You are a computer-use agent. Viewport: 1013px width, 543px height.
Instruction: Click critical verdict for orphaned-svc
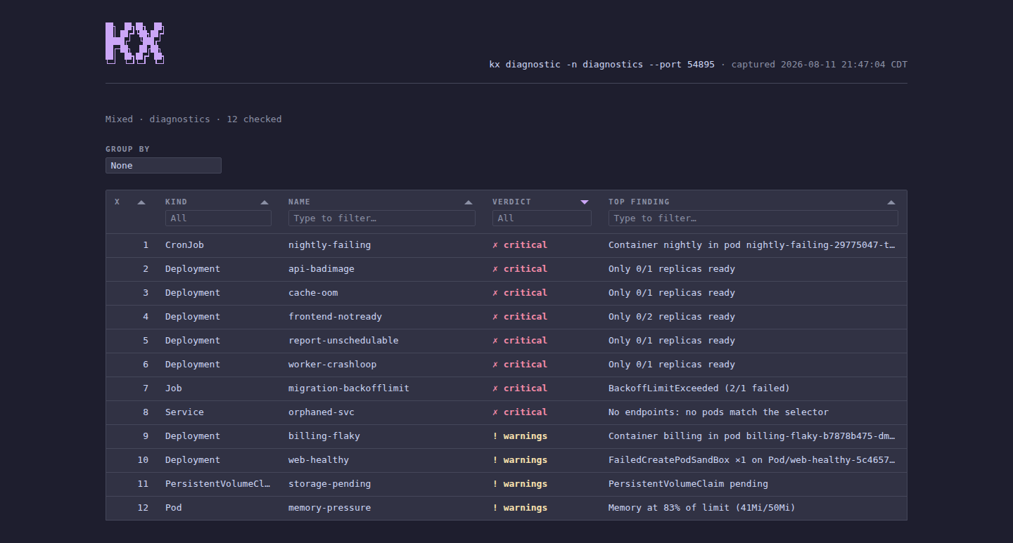coord(520,412)
